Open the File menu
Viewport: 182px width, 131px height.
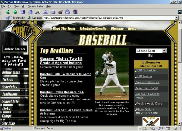tap(3, 6)
